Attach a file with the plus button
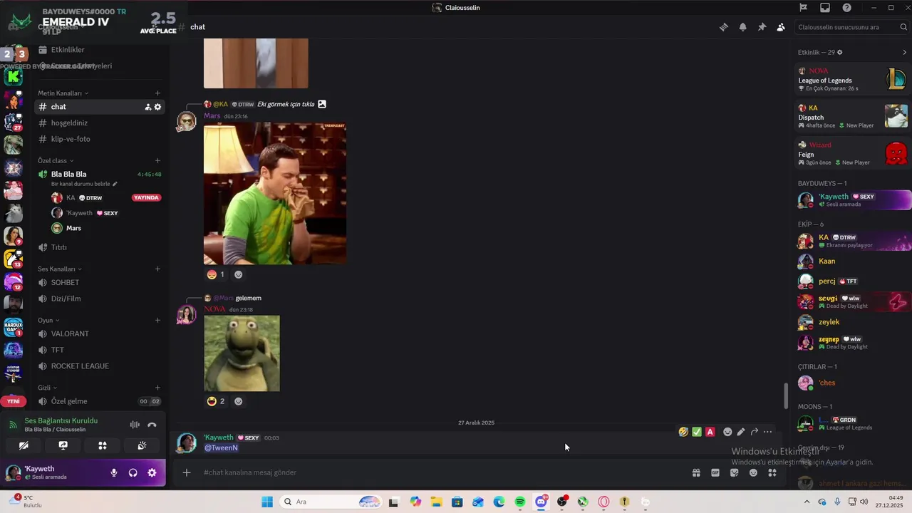 coord(187,472)
